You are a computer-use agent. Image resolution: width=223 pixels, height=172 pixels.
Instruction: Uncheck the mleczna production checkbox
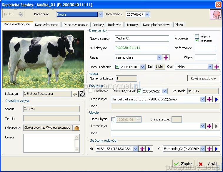(197, 40)
